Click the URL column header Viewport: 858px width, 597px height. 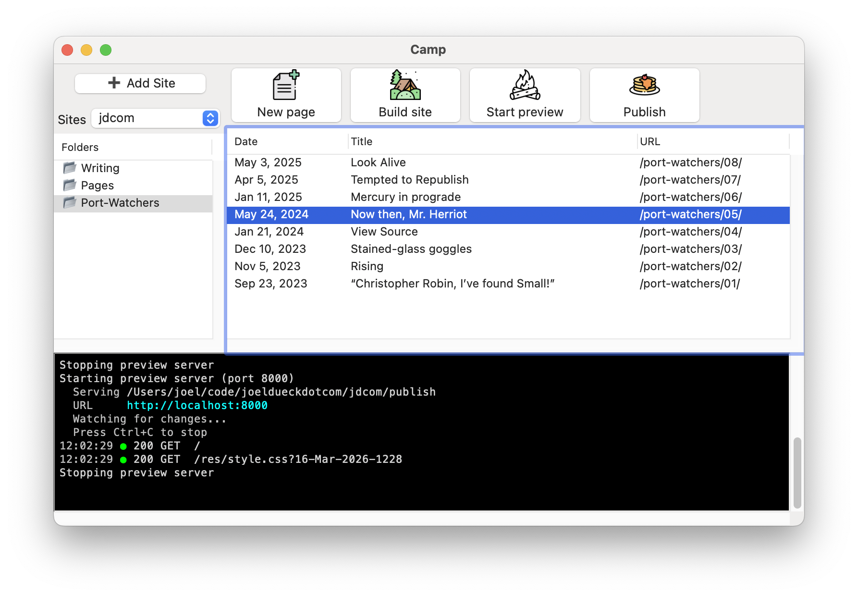click(650, 141)
